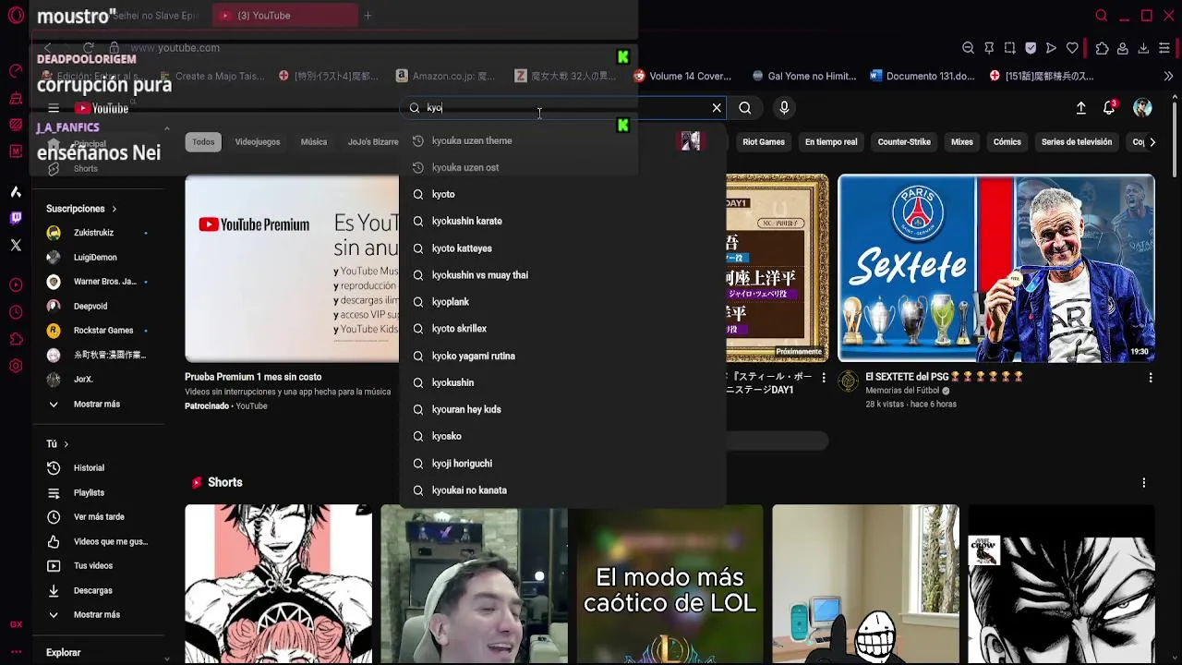Choose suggestion kyoko yagami rutina
Screen dimensions: 1182x665
coord(563,357)
